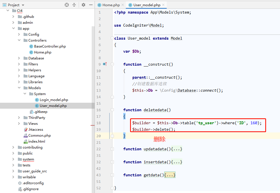The image size is (280, 193).
Task: Close the User_model.php tab
Action: pos(163,5)
